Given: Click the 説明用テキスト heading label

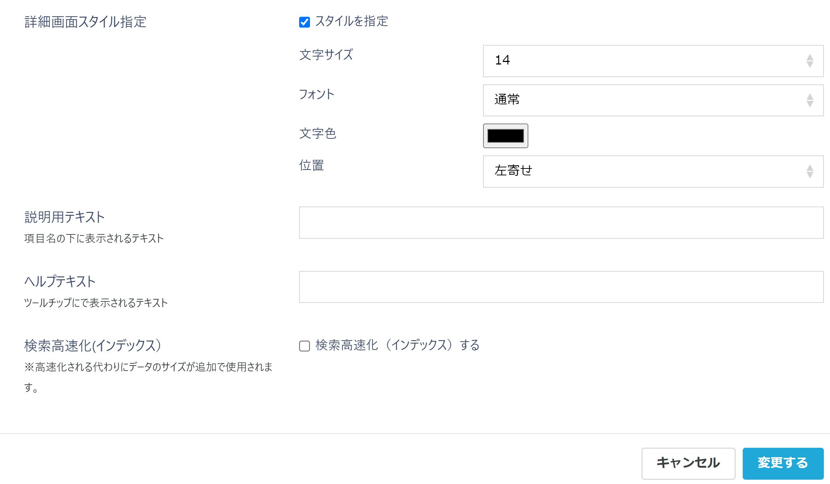Looking at the screenshot, I should pyautogui.click(x=64, y=217).
